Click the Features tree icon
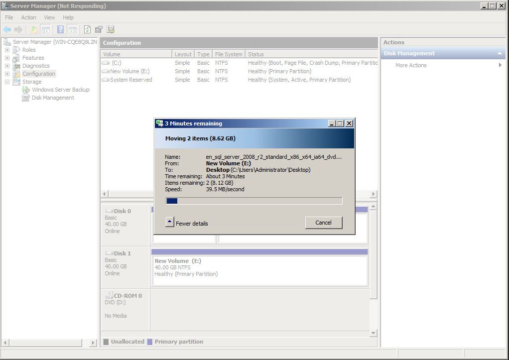The image size is (509, 360). point(16,58)
